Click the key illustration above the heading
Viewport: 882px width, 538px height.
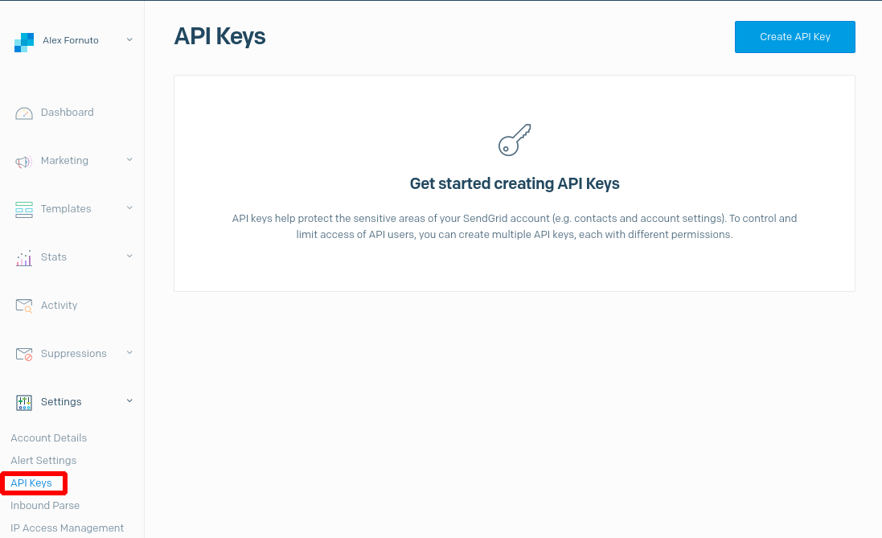(x=514, y=139)
